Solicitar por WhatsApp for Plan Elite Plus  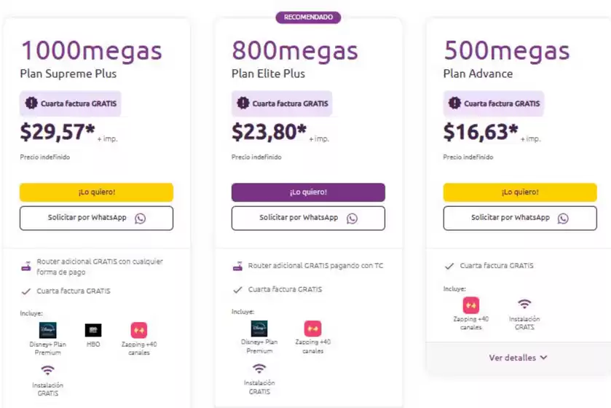[x=308, y=218]
